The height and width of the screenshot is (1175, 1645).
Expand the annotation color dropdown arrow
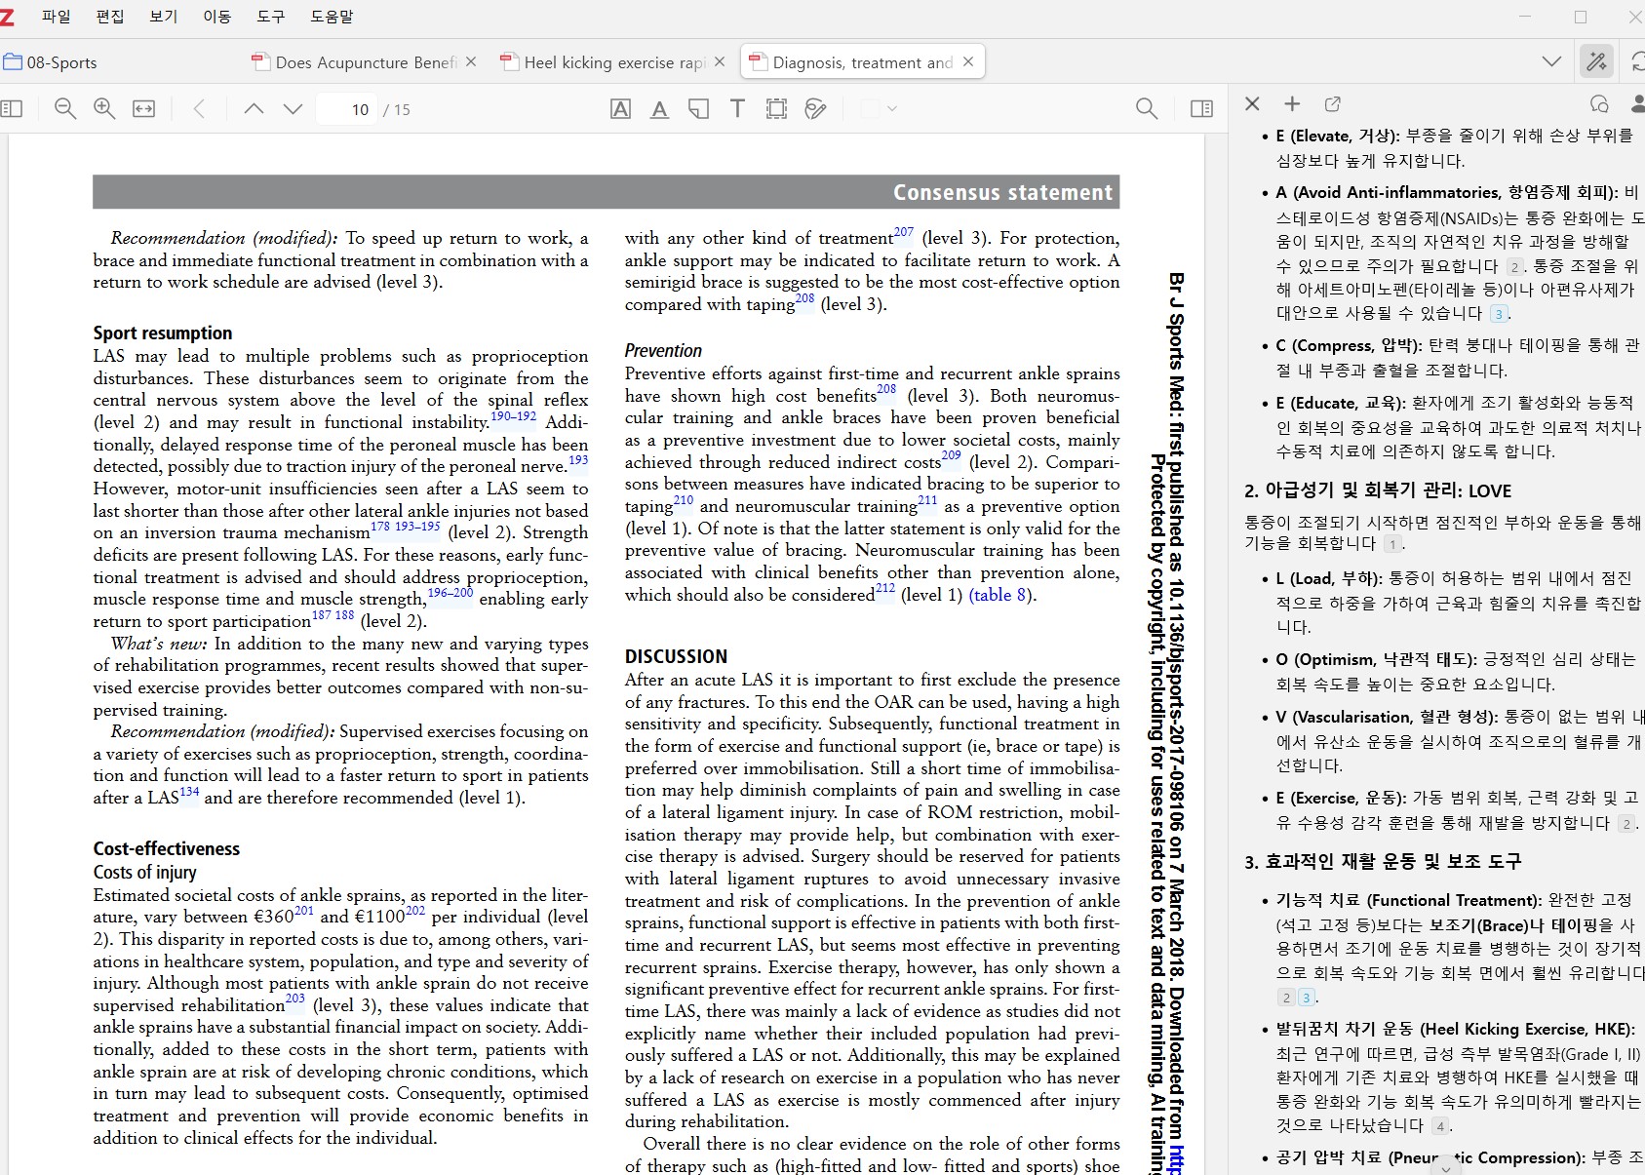(891, 109)
